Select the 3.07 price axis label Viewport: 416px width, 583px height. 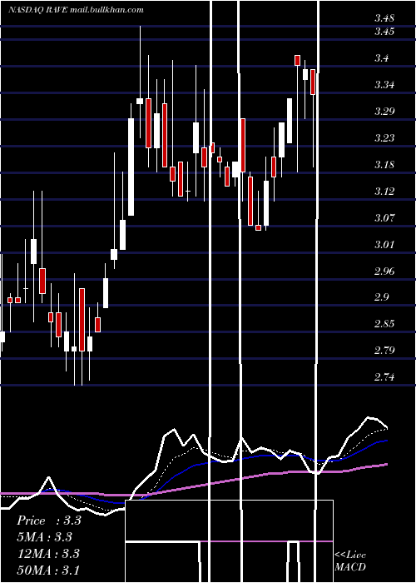click(384, 218)
